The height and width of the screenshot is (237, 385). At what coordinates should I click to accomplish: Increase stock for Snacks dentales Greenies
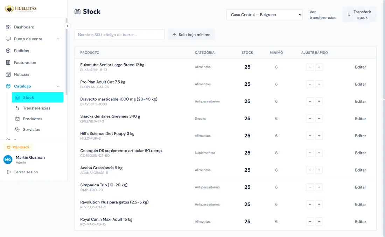[319, 118]
